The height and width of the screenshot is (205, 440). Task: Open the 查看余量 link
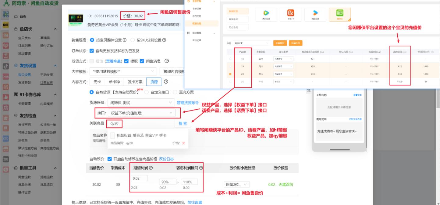click(x=114, y=61)
